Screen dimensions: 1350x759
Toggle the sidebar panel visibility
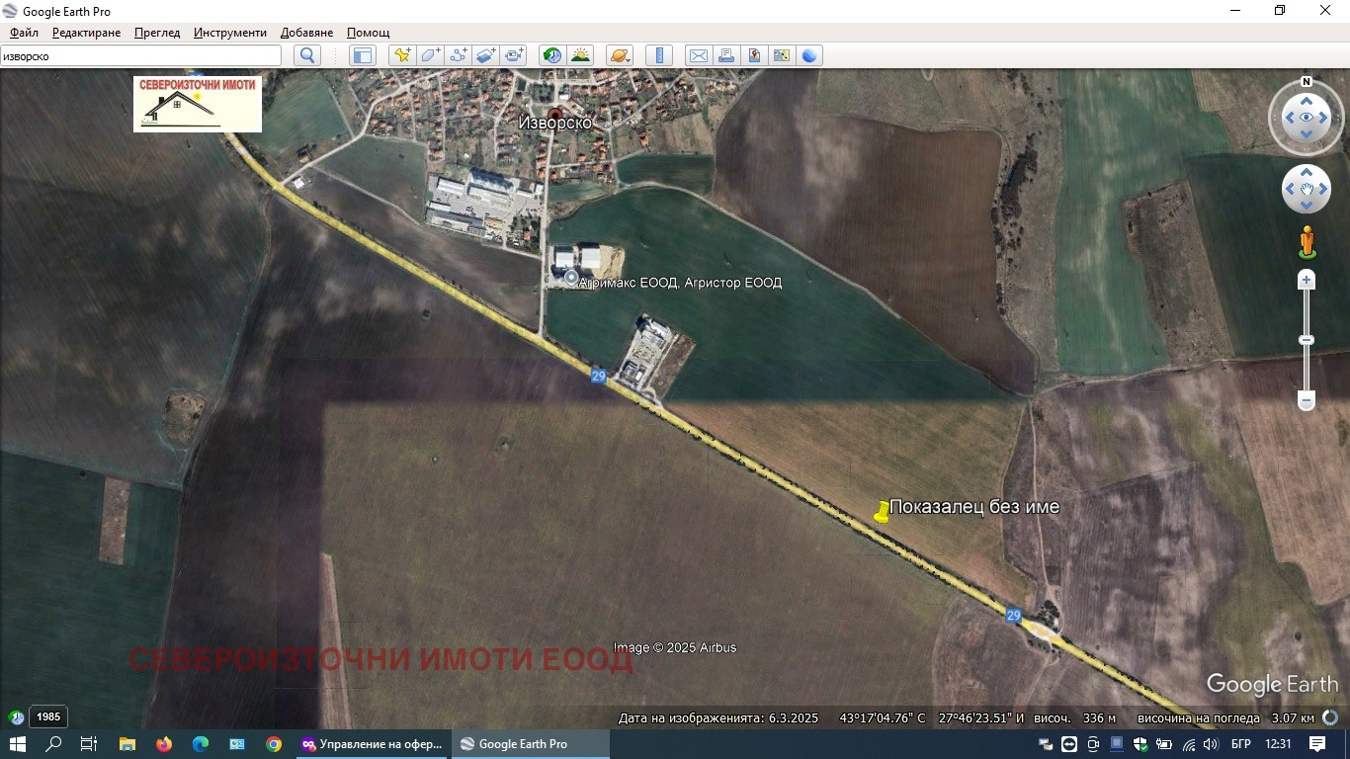pyautogui.click(x=363, y=56)
